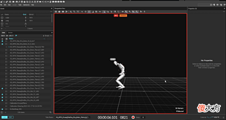Close the Assets pane
The image size is (226, 120).
51,8
